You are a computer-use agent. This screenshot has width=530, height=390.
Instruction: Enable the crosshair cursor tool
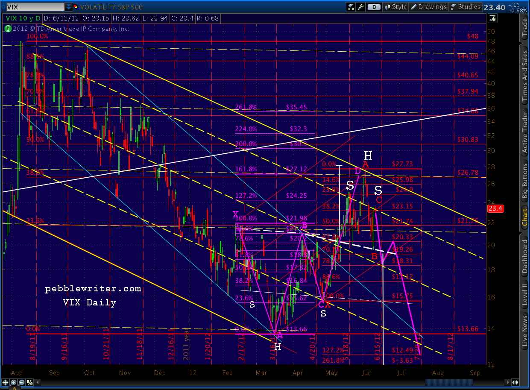[5, 382]
